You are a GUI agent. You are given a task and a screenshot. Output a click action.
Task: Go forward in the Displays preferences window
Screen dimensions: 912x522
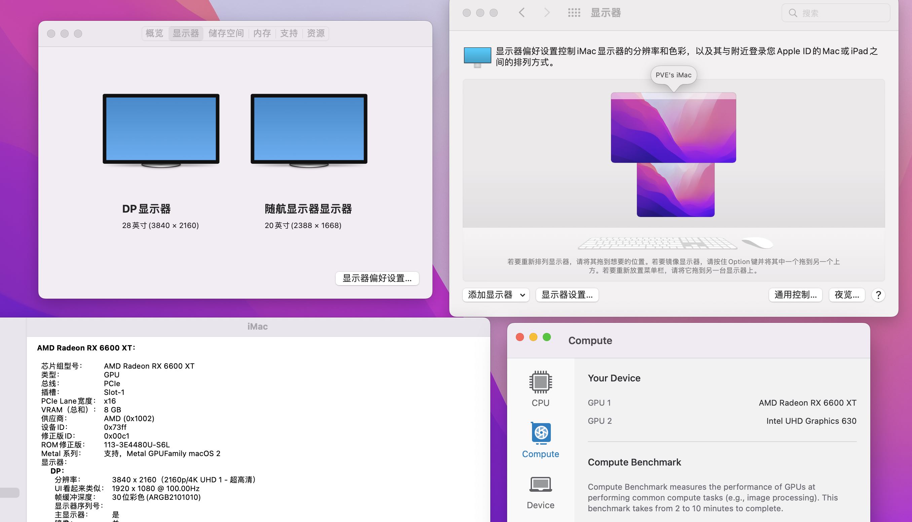[x=546, y=13]
